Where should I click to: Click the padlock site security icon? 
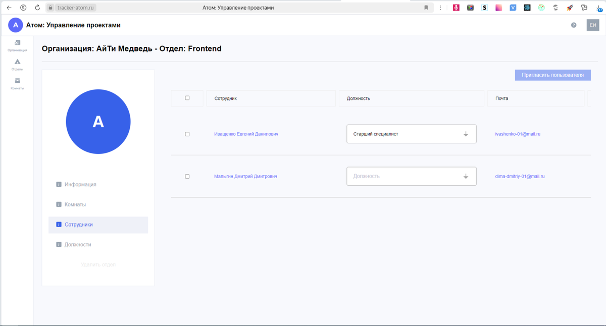pos(50,8)
